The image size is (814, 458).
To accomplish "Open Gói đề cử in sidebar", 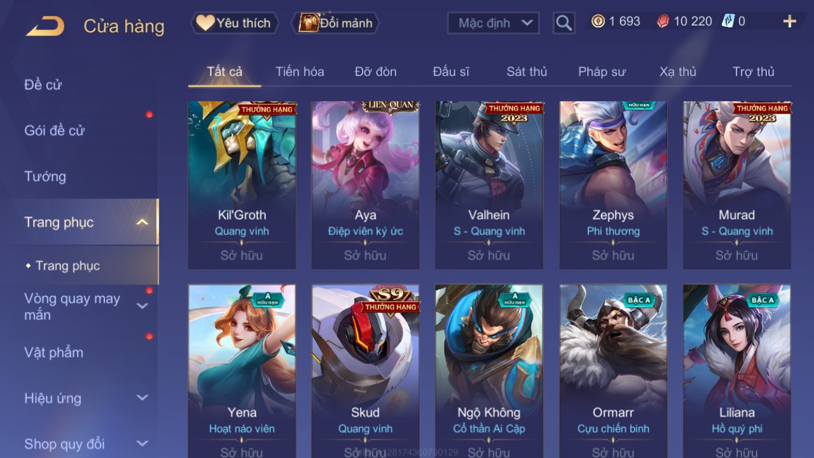I will pos(54,130).
